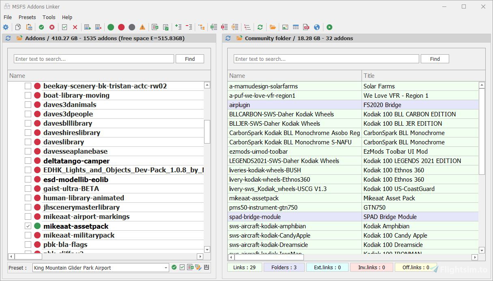This screenshot has width=493, height=281.
Task: Enable the daveslibrary checkbox
Action: coord(28,142)
